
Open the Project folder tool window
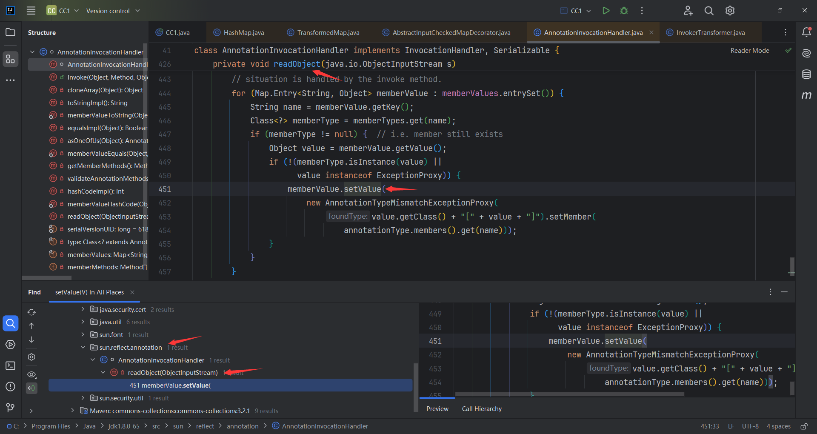pyautogui.click(x=11, y=32)
